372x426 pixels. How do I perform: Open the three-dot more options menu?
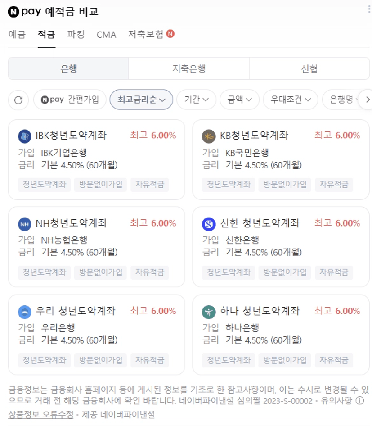369,10
